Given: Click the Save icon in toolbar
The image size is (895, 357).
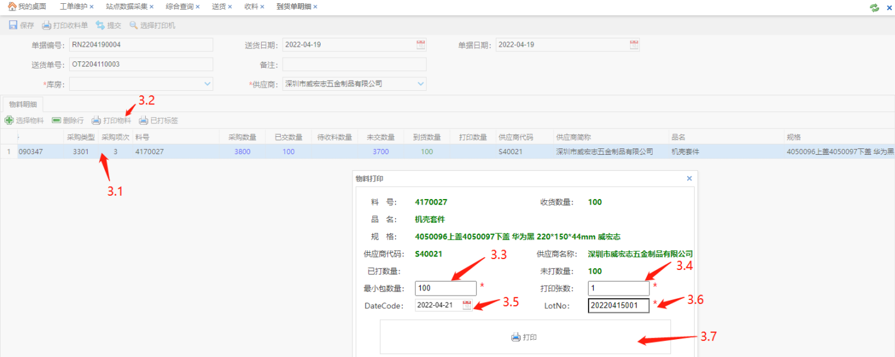Looking at the screenshot, I should pyautogui.click(x=13, y=26).
